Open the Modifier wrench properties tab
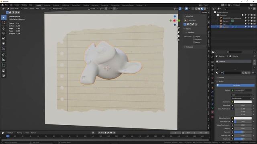257x144 pixels. 212,92
